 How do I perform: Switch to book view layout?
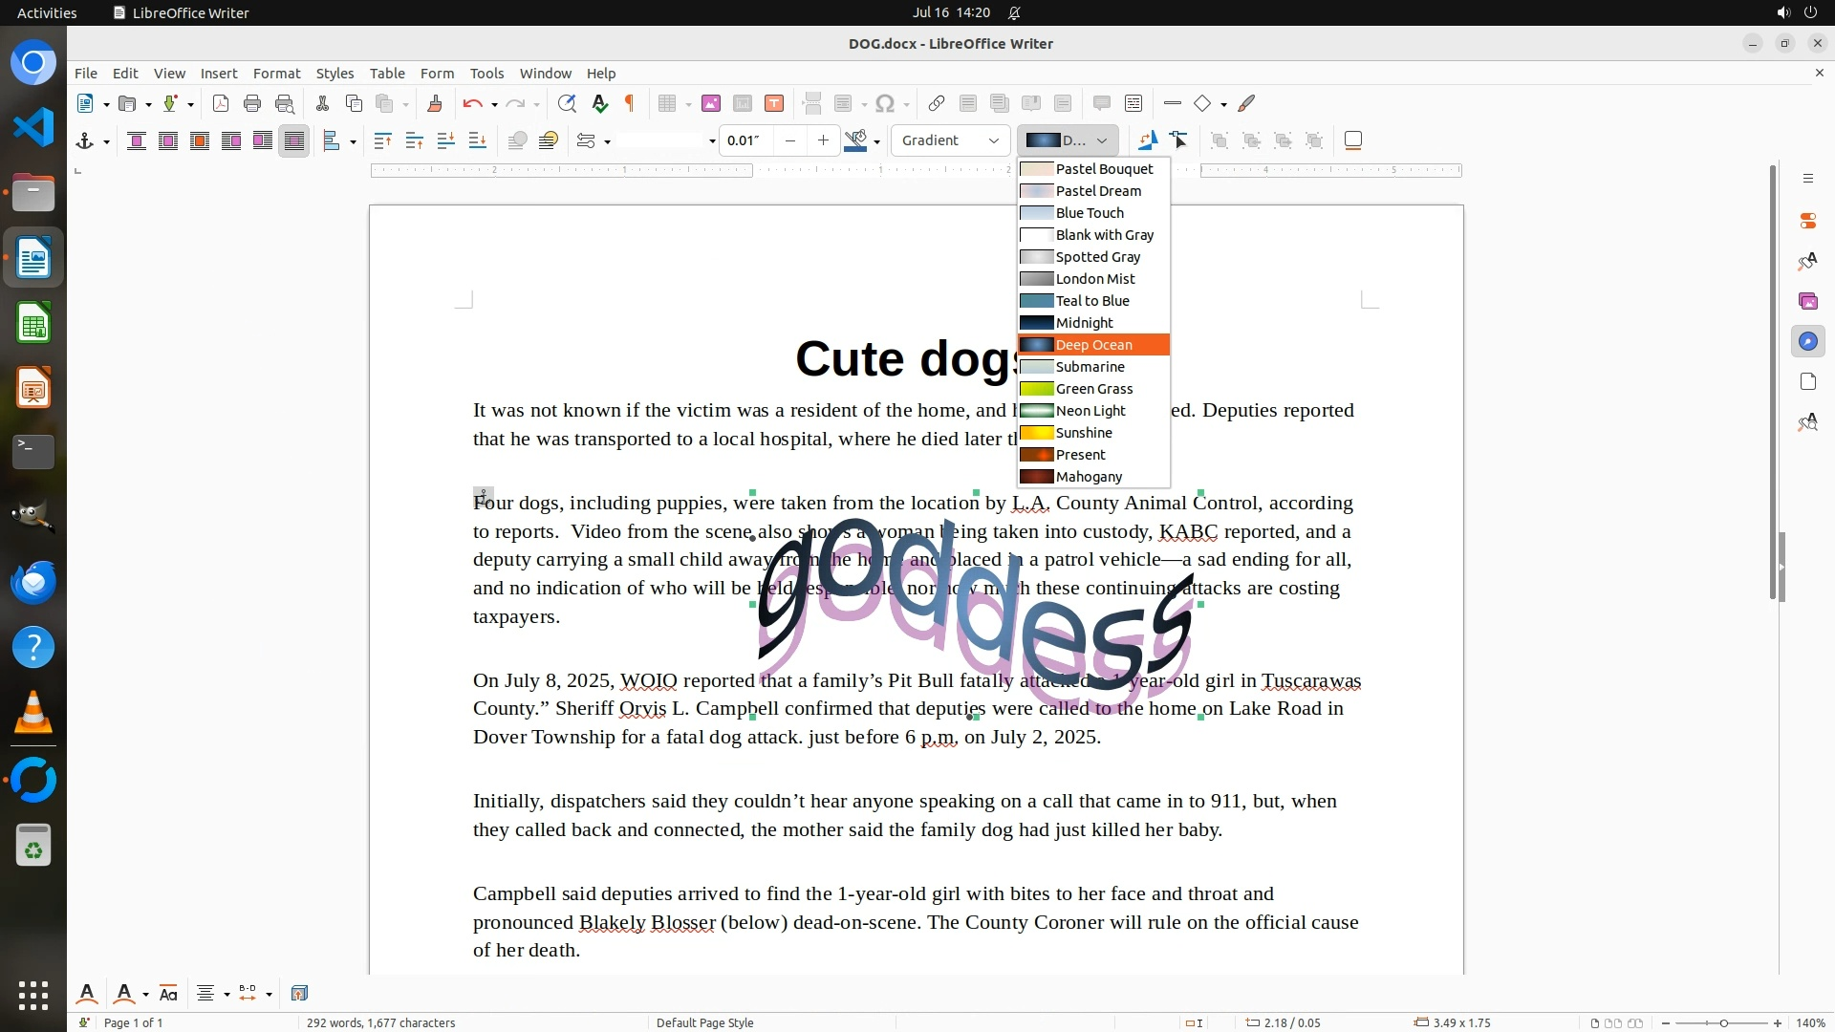[x=1634, y=1022]
